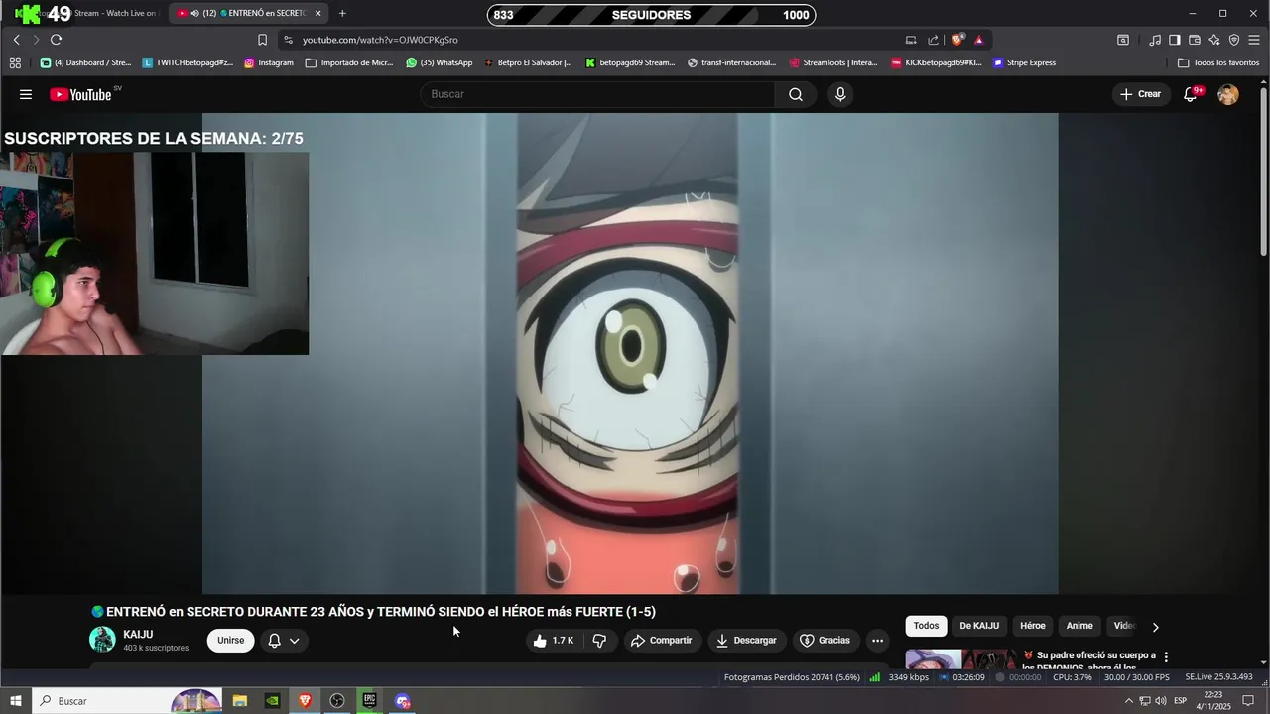This screenshot has height=714, width=1270.
Task: Open the KAIJU channel avatar
Action: point(102,640)
